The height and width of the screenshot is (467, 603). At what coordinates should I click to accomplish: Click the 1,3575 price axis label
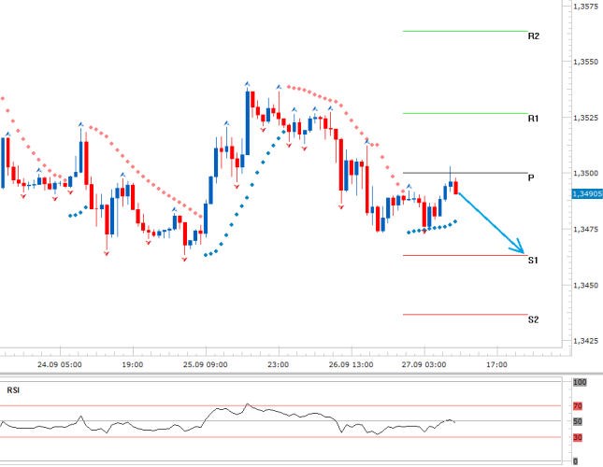(x=585, y=7)
